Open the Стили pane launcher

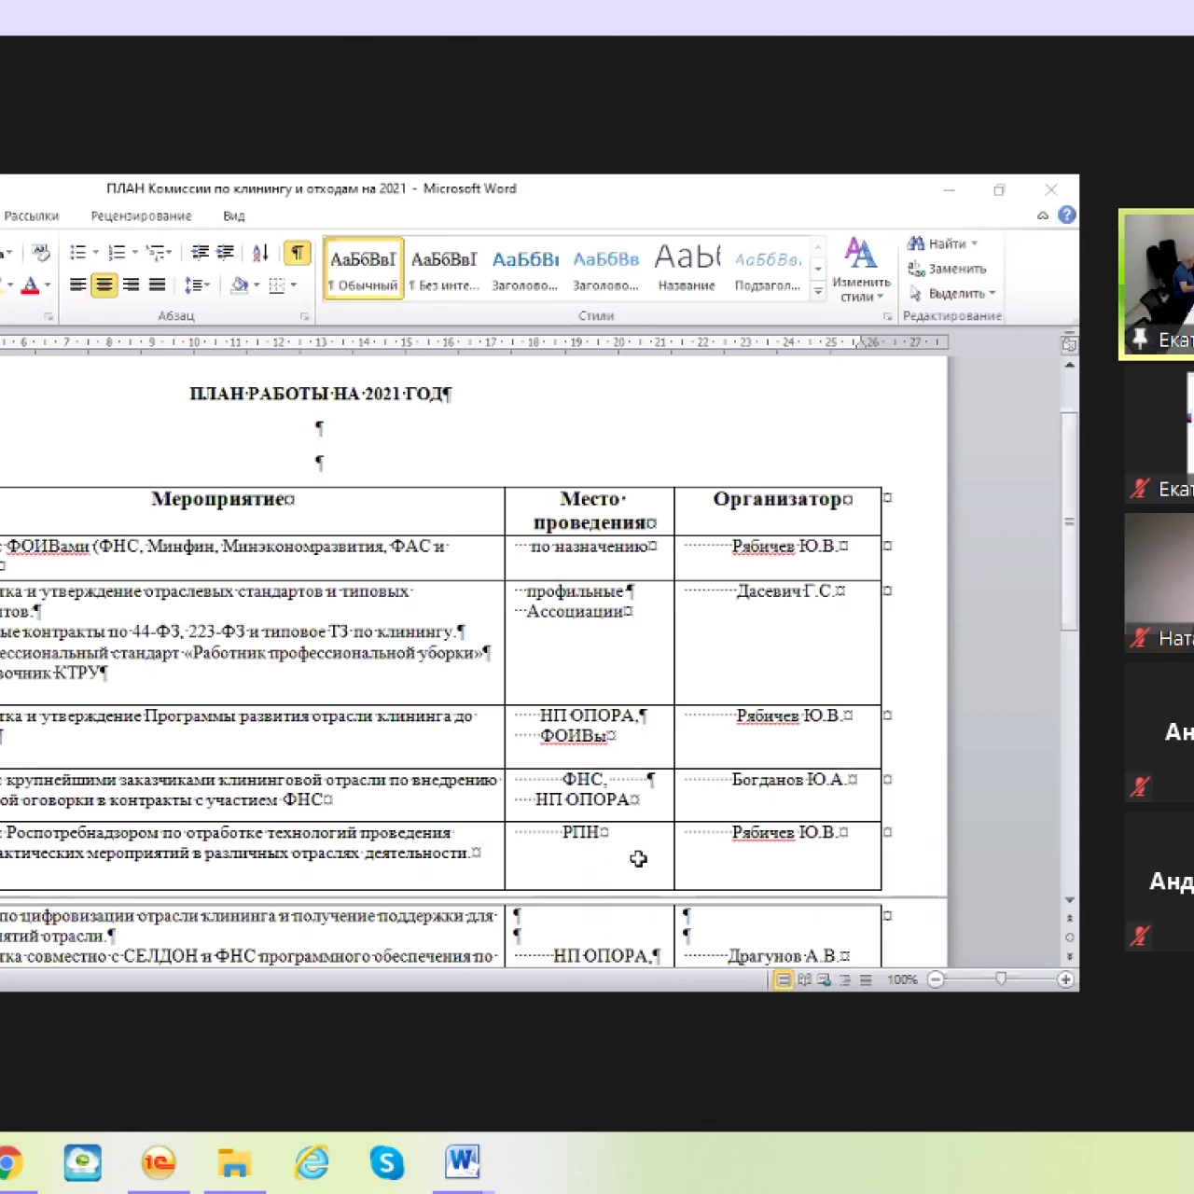(887, 316)
